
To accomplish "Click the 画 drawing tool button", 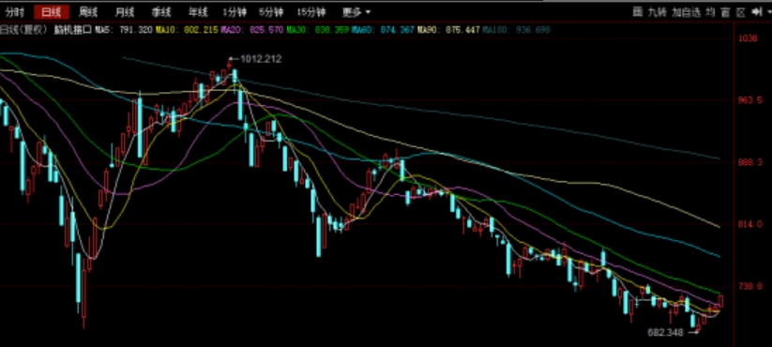I will click(638, 12).
